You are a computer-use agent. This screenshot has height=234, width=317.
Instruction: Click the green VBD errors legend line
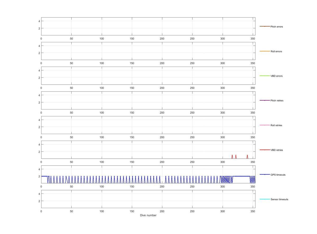(x=265, y=76)
